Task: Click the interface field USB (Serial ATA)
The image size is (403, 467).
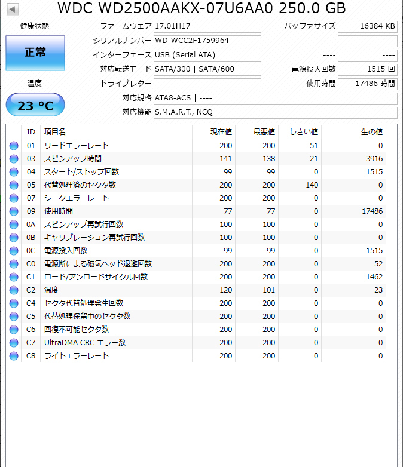Action: [x=207, y=55]
